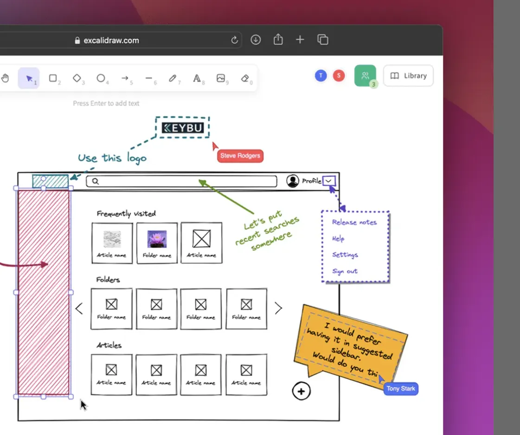Click the right chevron beside Folders row
Viewport: 520px width, 435px height.
pos(278,308)
